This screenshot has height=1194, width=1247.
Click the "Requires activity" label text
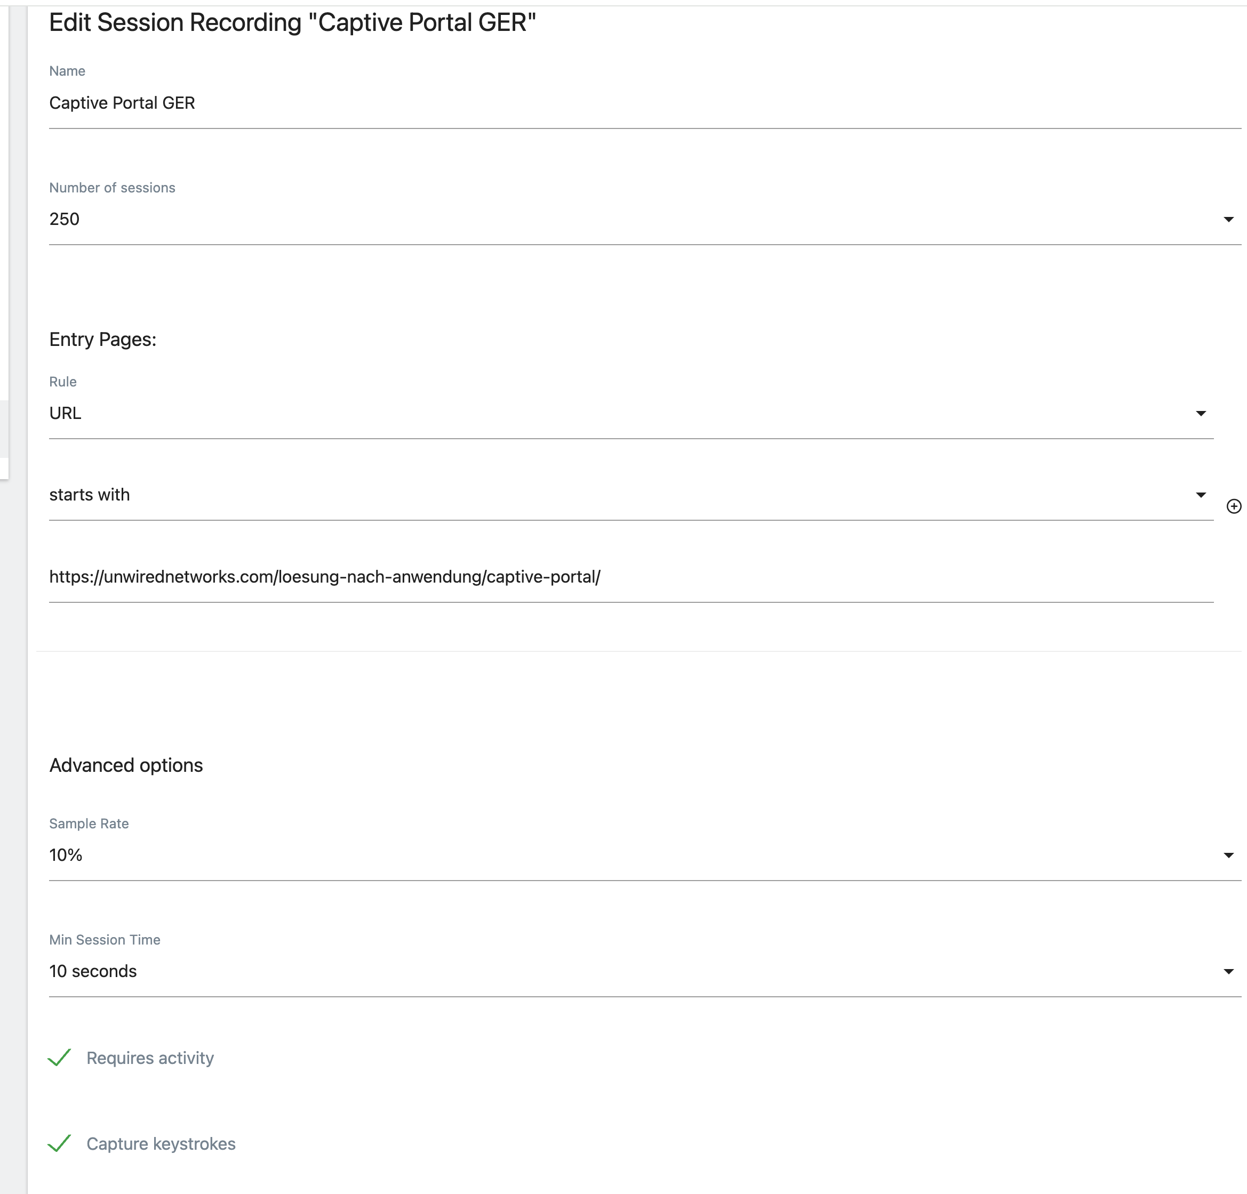click(150, 1058)
